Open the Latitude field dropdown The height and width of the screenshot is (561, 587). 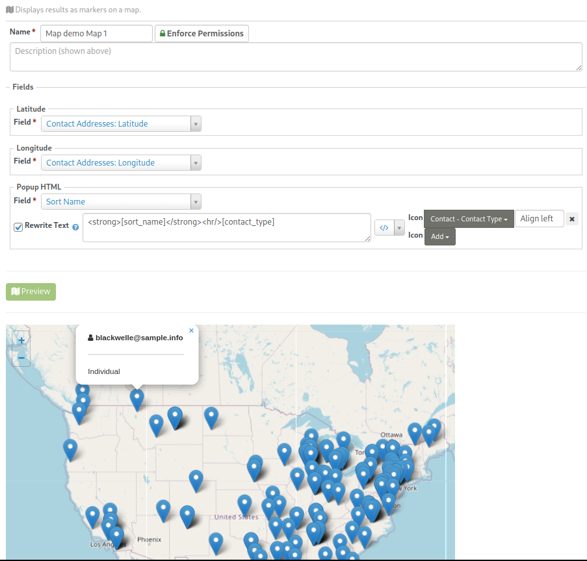pos(121,124)
